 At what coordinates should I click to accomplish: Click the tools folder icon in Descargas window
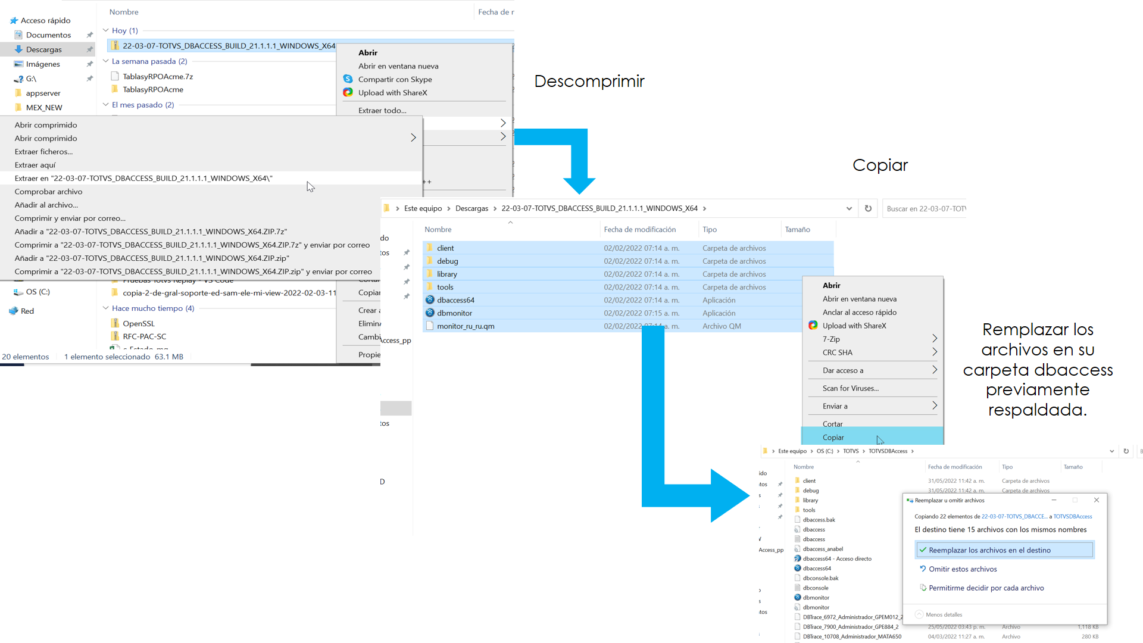430,287
